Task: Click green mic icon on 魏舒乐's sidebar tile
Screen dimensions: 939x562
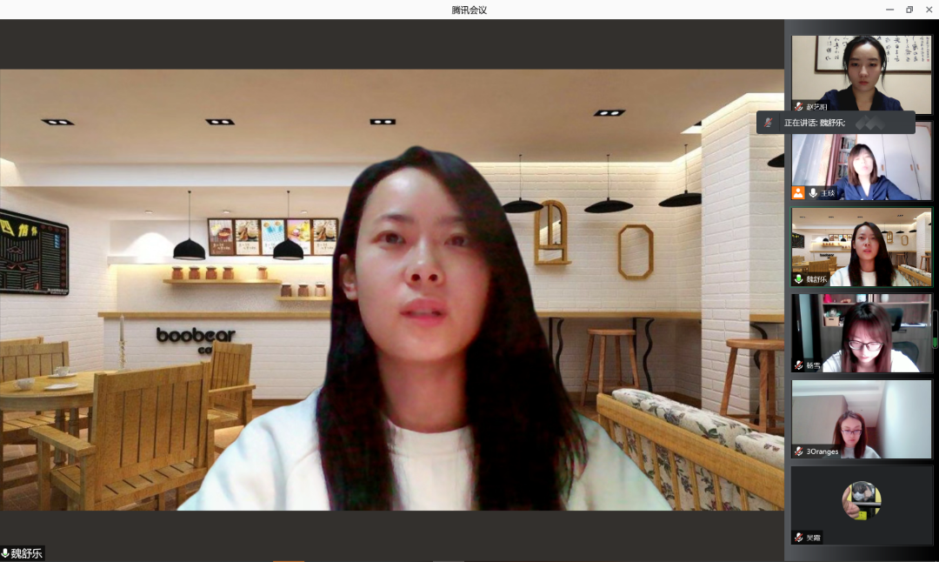Action: coord(799,278)
